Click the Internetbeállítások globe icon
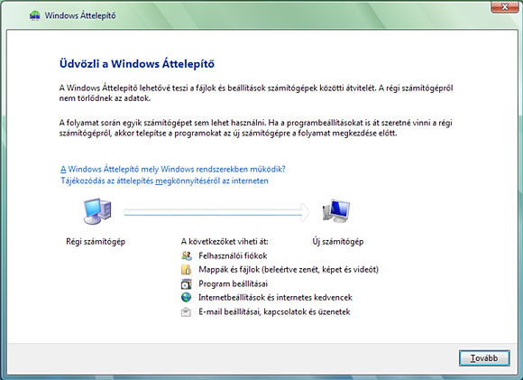Image resolution: width=523 pixels, height=380 pixels. (x=186, y=297)
